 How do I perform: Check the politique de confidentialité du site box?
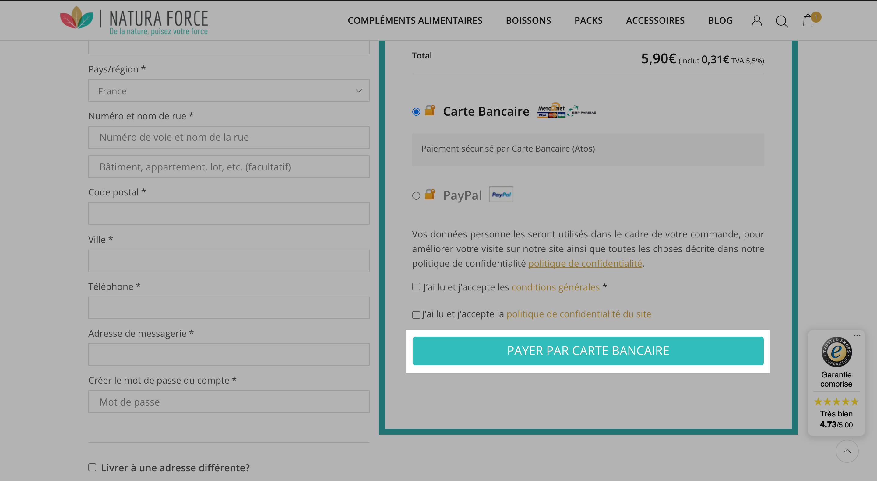click(416, 315)
